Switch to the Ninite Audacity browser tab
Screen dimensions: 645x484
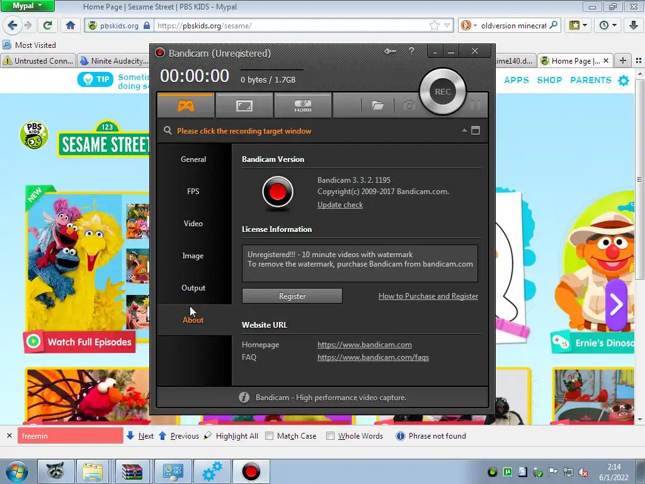tap(113, 61)
